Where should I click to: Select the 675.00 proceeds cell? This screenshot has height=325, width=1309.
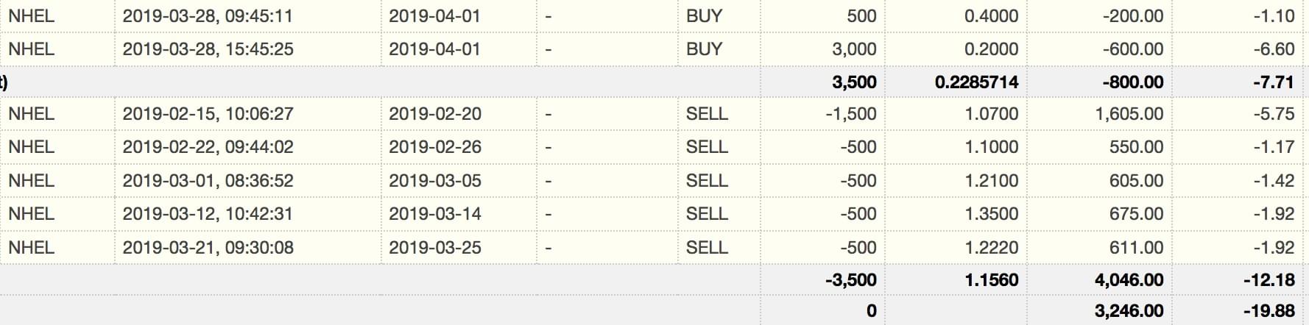[1136, 214]
